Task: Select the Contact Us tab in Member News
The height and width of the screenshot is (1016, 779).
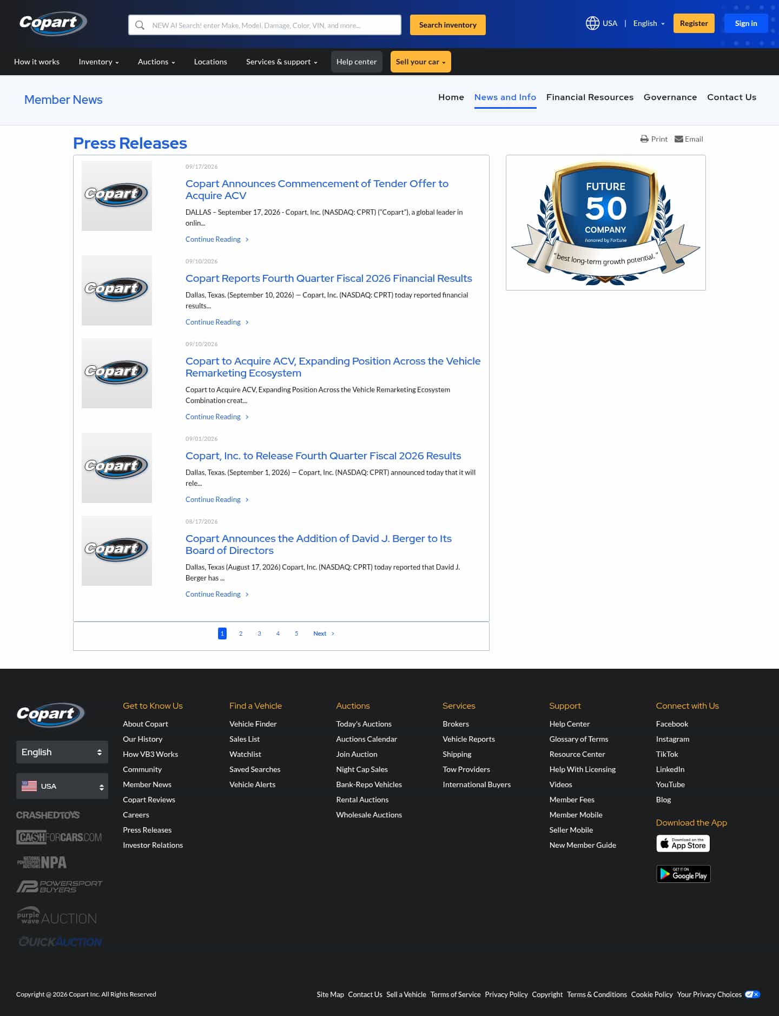Action: [x=731, y=97]
